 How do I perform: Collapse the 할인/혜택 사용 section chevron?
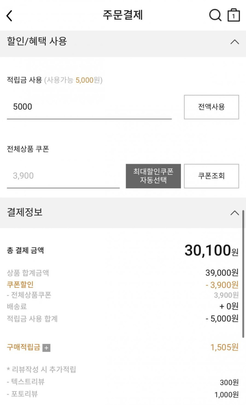pyautogui.click(x=235, y=42)
